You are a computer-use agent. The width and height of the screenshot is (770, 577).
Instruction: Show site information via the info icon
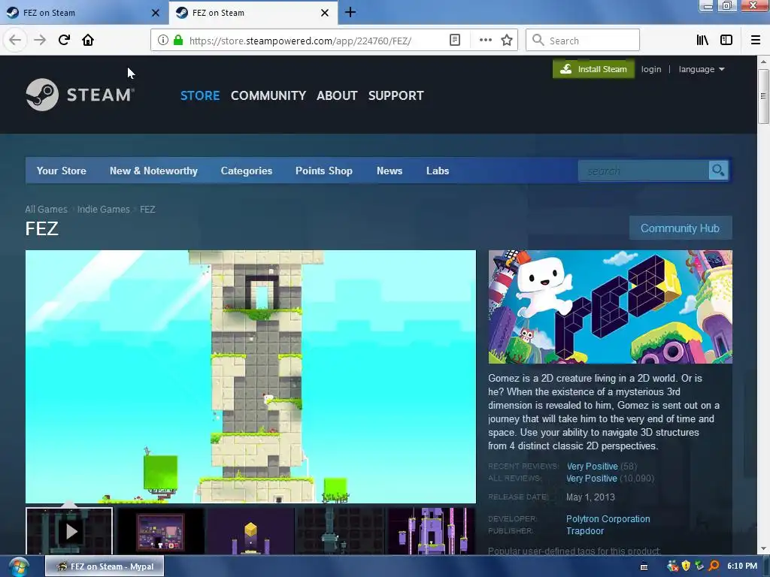(x=162, y=41)
